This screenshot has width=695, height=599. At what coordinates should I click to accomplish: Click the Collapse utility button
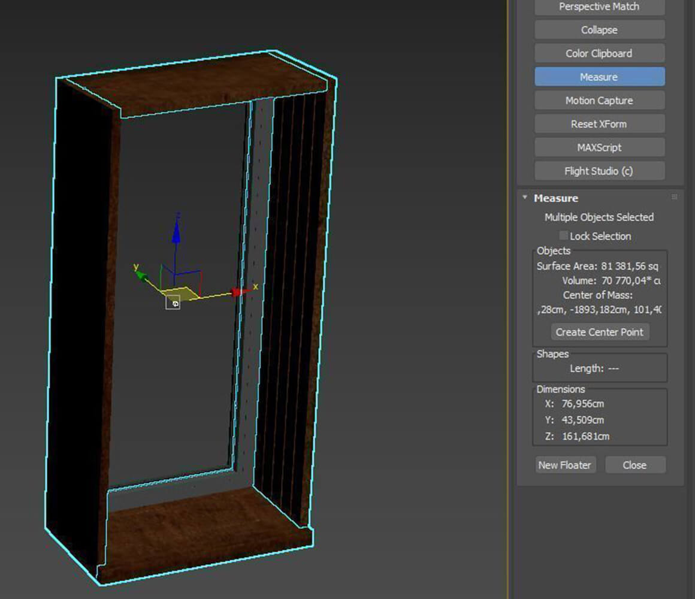(599, 30)
